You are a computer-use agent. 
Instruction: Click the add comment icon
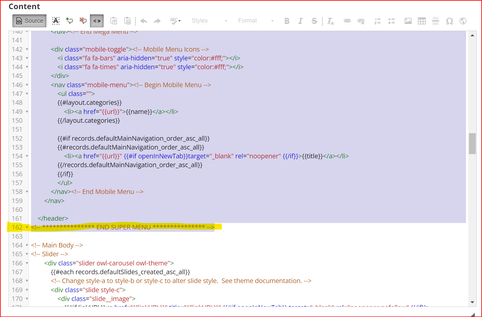[69, 21]
